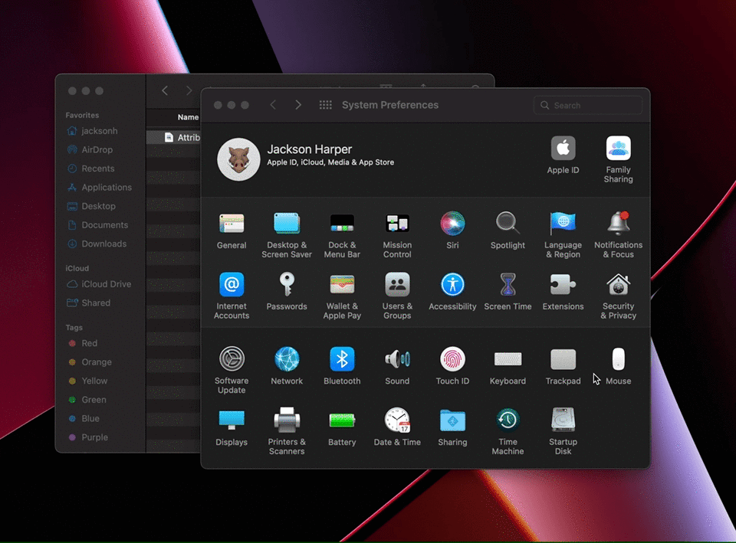Open Language & Region pane
Image resolution: width=736 pixels, height=543 pixels.
click(563, 235)
